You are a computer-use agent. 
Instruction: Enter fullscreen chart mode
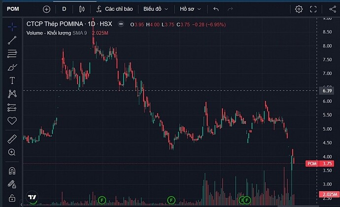click(313, 9)
